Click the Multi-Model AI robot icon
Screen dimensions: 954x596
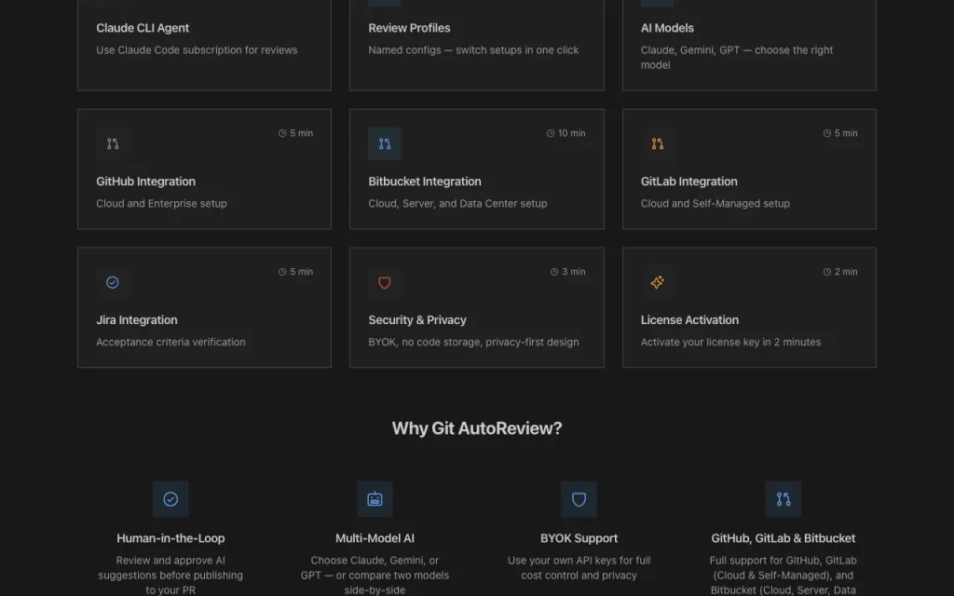(x=375, y=499)
